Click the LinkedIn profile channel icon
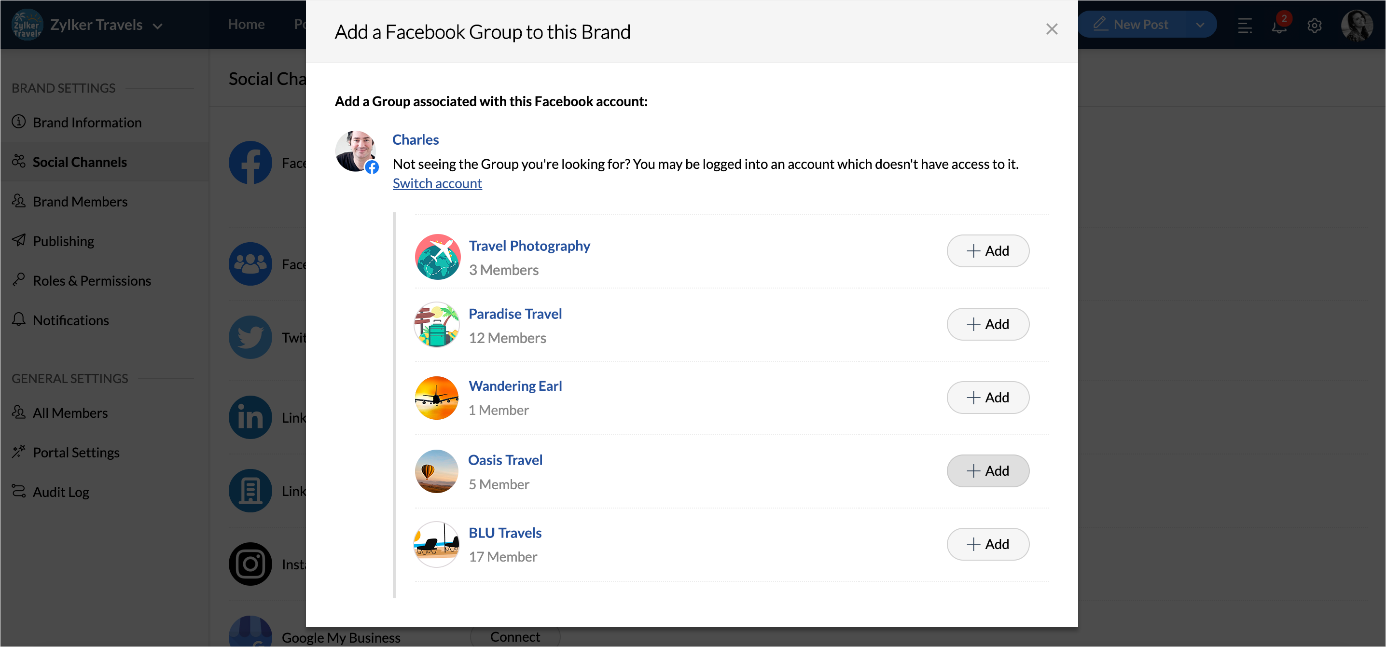Viewport: 1386px width, 647px height. (x=250, y=417)
